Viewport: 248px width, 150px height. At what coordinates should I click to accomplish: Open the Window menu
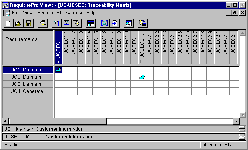[74, 13]
